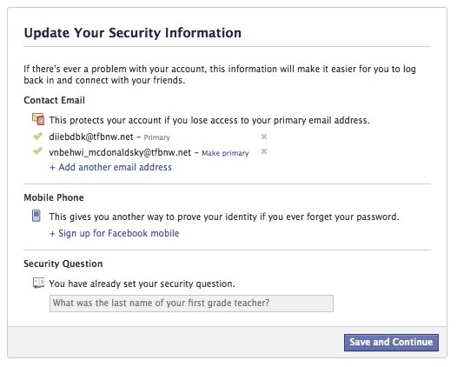Click the security question book icon
Image resolution: width=457 pixels, height=367 pixels.
click(x=38, y=283)
